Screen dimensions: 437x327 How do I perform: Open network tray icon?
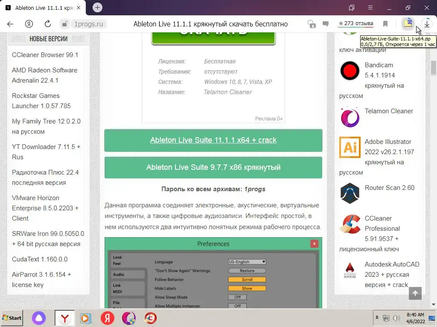(386, 318)
